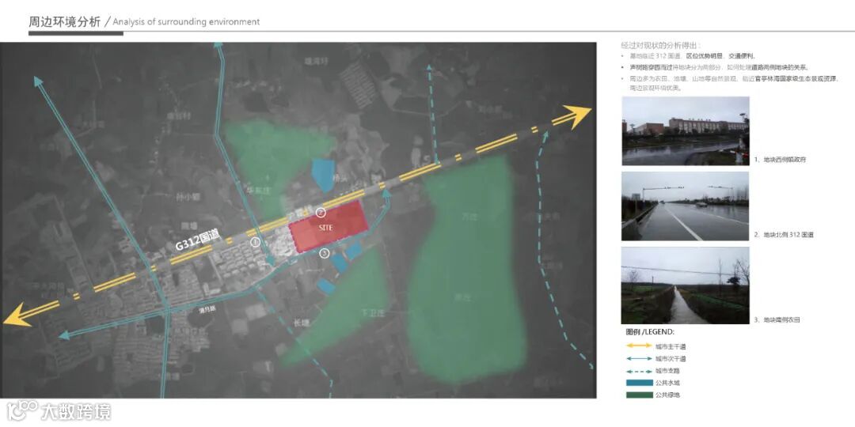Image resolution: width=855 pixels, height=427 pixels.
Task: Click the subtitle 'Analysis of surrounding environment'
Action: coord(186,22)
